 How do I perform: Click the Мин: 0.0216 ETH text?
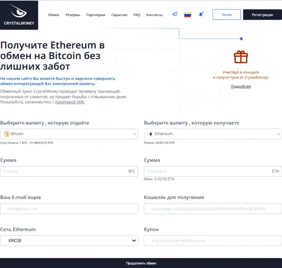coord(159,179)
